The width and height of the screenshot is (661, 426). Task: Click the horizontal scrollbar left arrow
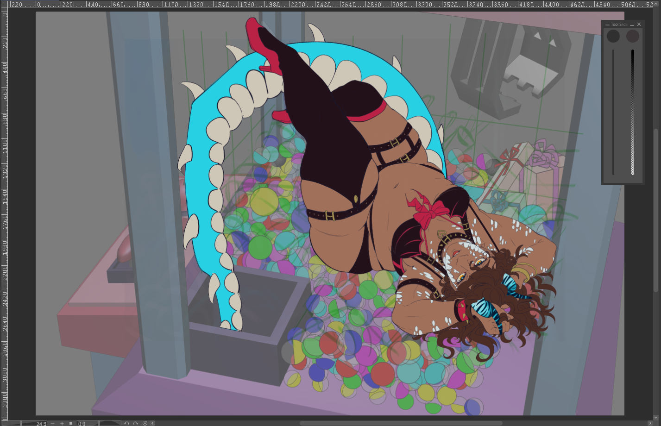pyautogui.click(x=152, y=423)
